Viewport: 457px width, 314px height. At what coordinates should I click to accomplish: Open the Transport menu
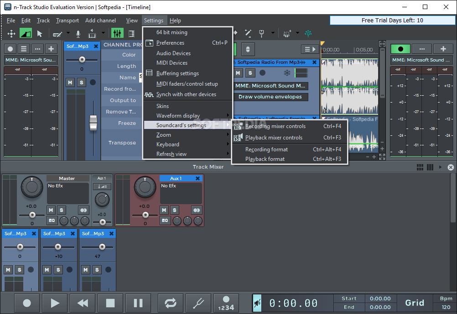coord(68,21)
